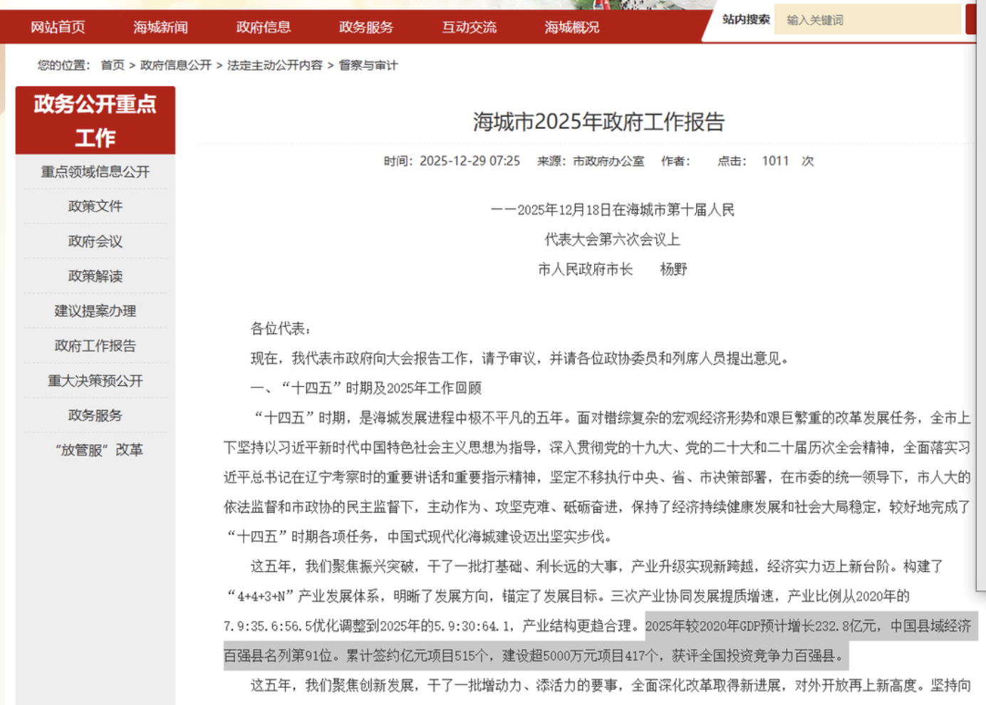
Task: Click the 首页 breadcrumb link
Action: coord(112,65)
